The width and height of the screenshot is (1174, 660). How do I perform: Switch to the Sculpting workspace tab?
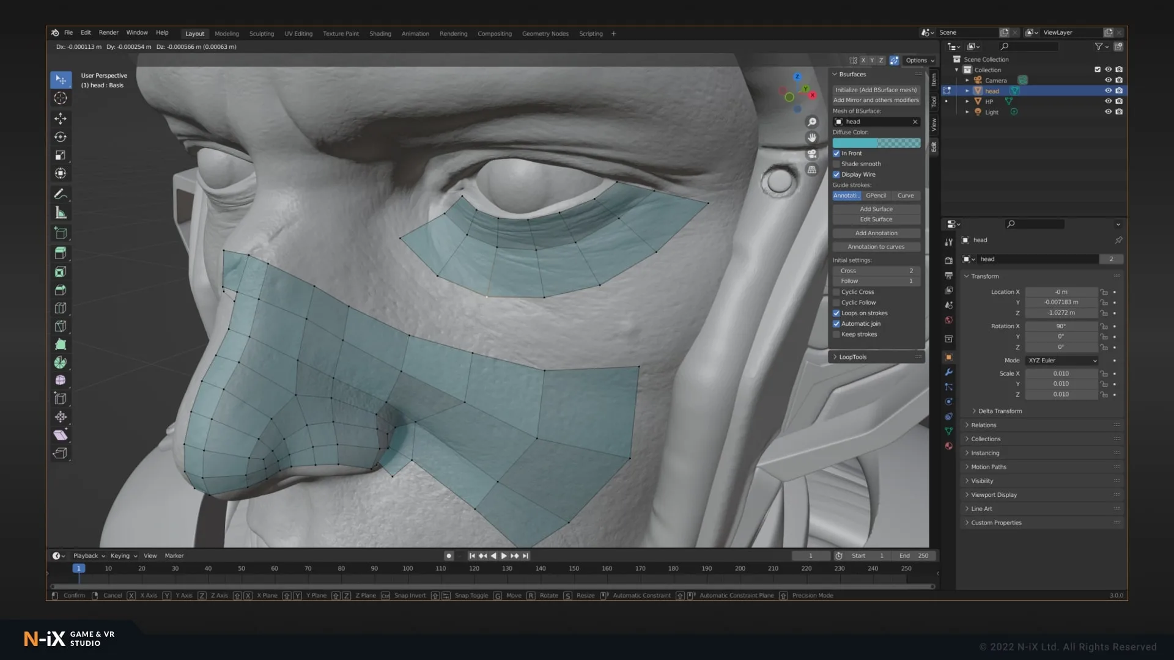[262, 34]
